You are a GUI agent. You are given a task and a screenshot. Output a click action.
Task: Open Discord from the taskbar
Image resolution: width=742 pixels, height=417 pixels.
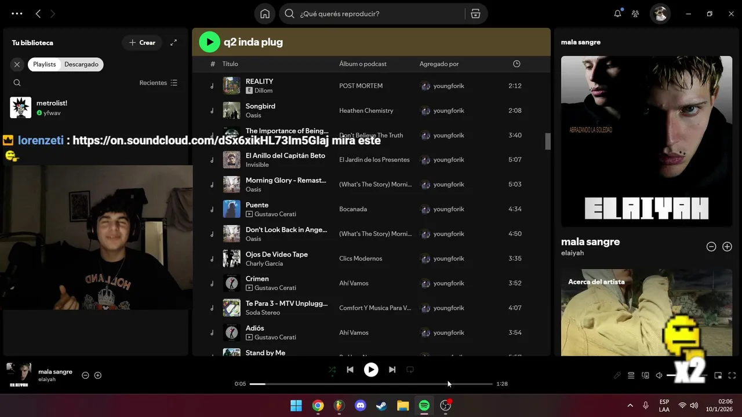coord(361,405)
